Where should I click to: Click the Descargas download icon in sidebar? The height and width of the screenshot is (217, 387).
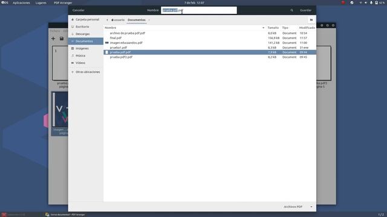[x=73, y=34]
